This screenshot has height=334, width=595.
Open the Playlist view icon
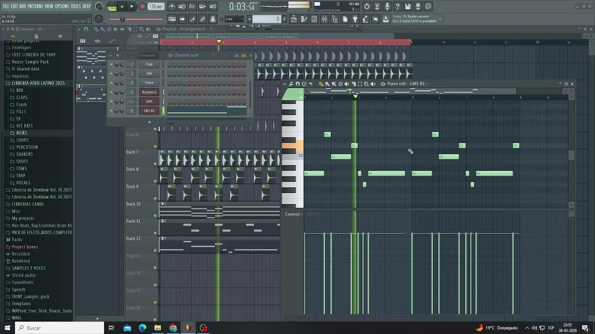coord(294,19)
